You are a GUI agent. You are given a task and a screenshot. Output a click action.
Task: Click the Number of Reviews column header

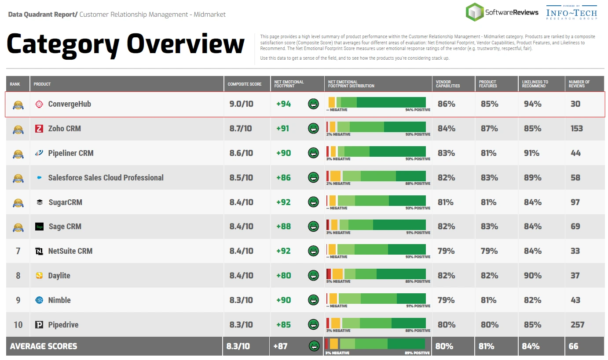585,83
